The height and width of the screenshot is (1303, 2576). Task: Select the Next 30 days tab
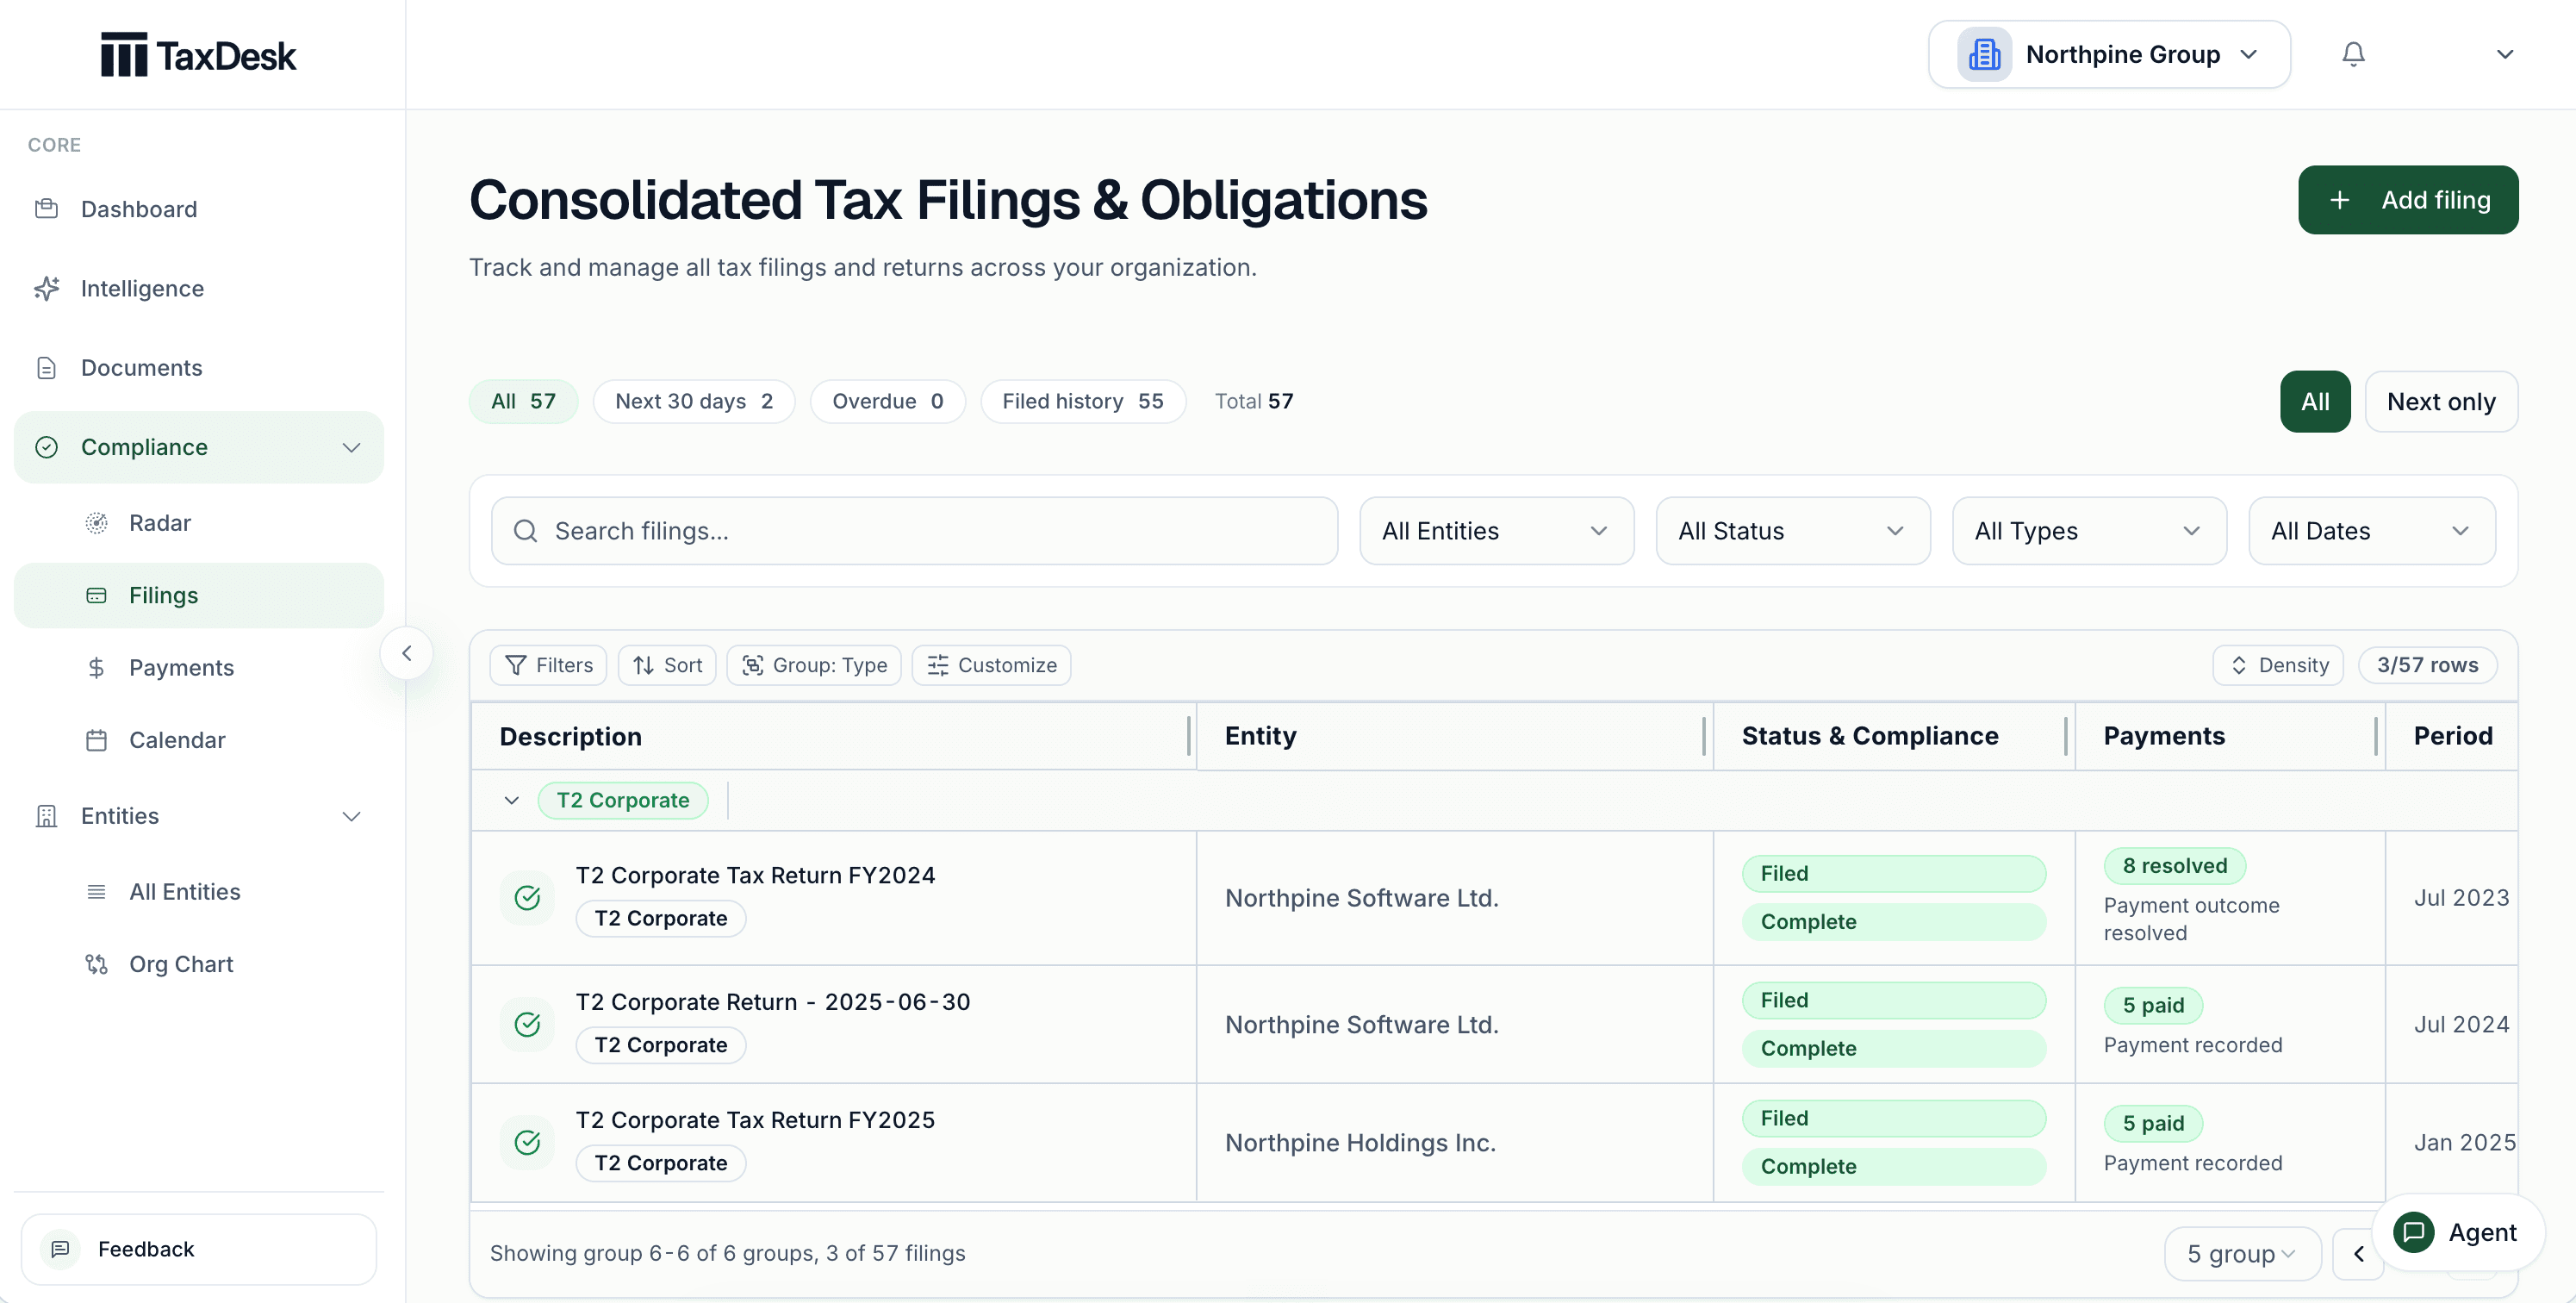coord(693,401)
